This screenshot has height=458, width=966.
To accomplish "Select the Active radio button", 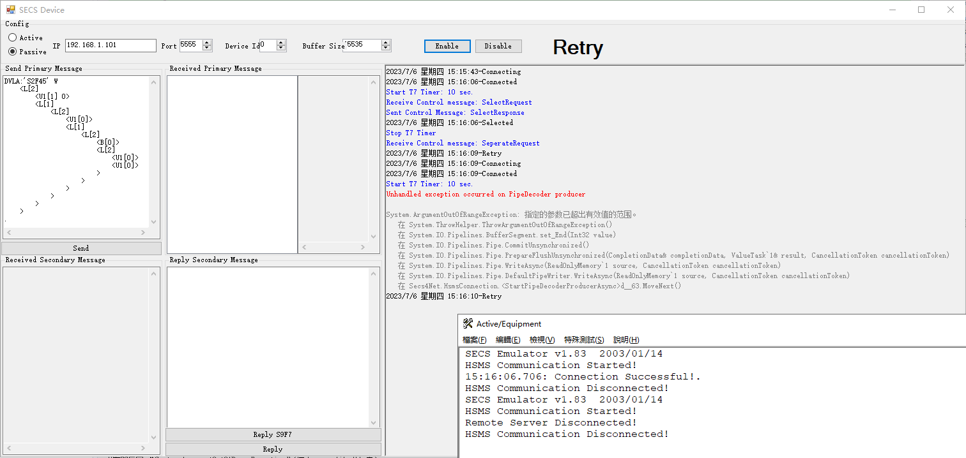I will [x=11, y=38].
